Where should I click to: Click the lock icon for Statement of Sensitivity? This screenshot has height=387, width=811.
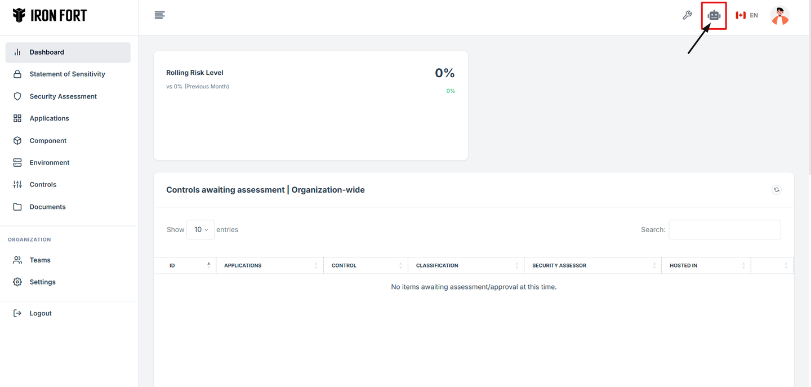click(17, 74)
